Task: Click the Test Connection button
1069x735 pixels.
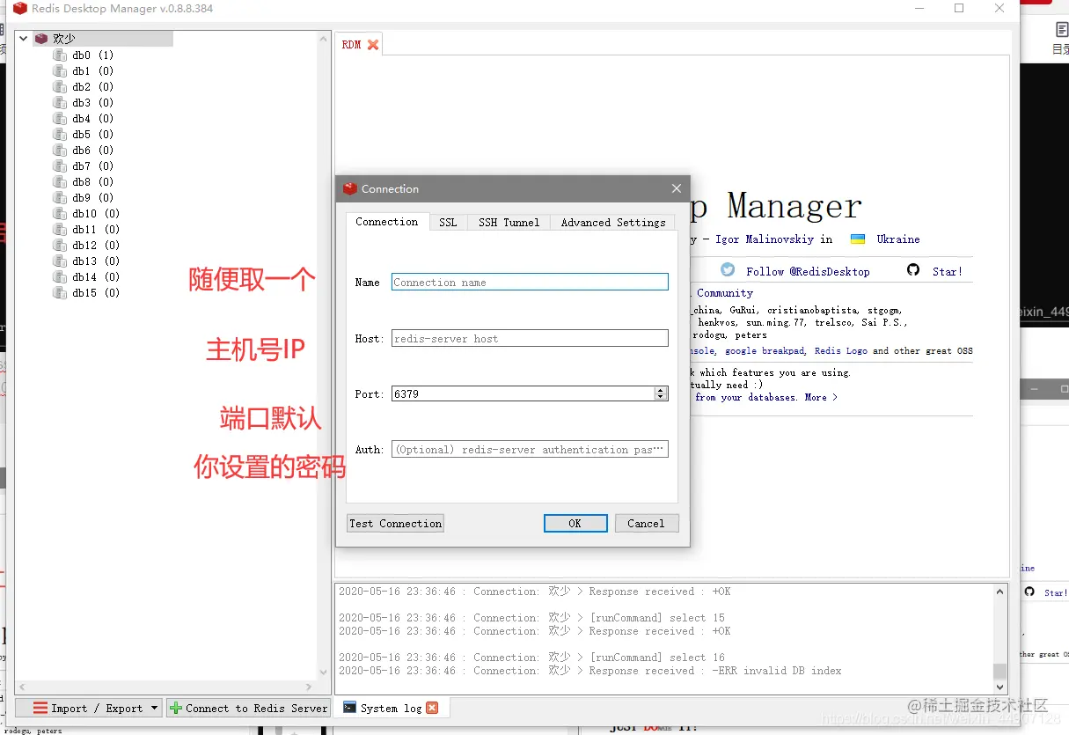Action: coord(395,524)
